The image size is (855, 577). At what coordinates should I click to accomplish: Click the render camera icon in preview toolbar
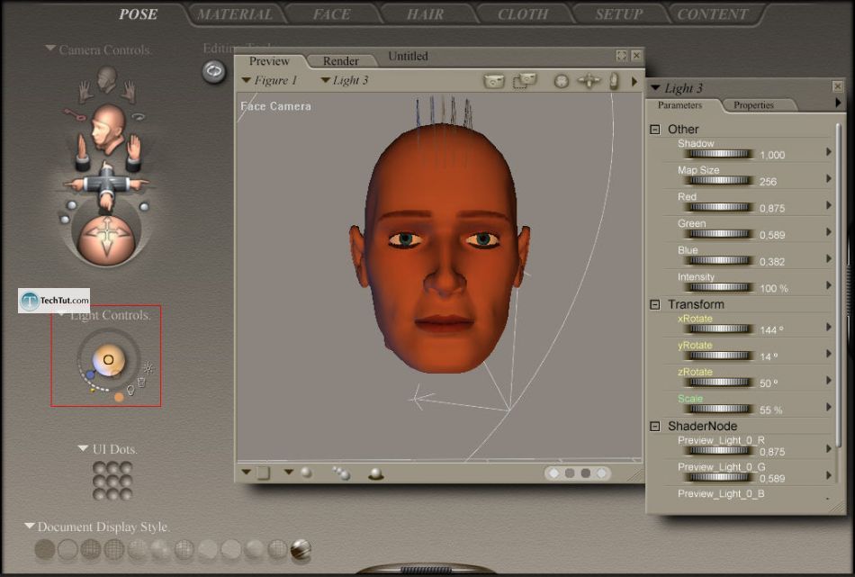494,81
